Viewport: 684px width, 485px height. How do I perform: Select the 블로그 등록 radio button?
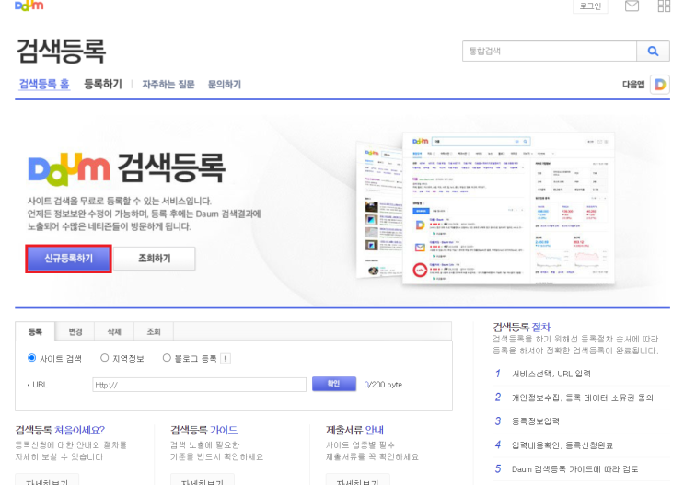[167, 358]
